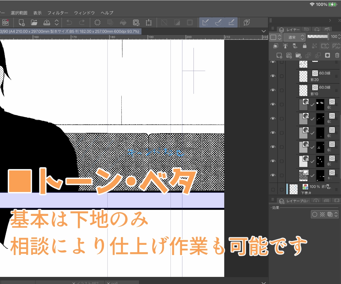Open the ruler display range dropdown
The width and height of the screenshot is (341, 284).
click(x=336, y=46)
